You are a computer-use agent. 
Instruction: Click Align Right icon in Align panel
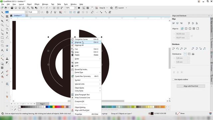(181, 23)
